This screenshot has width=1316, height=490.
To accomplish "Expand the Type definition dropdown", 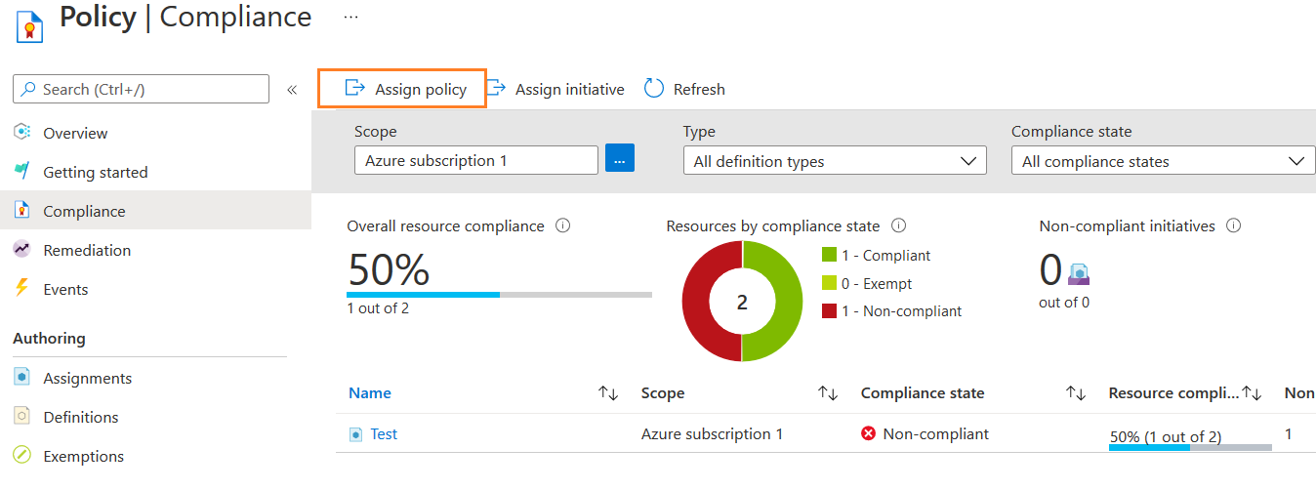I will coord(835,161).
